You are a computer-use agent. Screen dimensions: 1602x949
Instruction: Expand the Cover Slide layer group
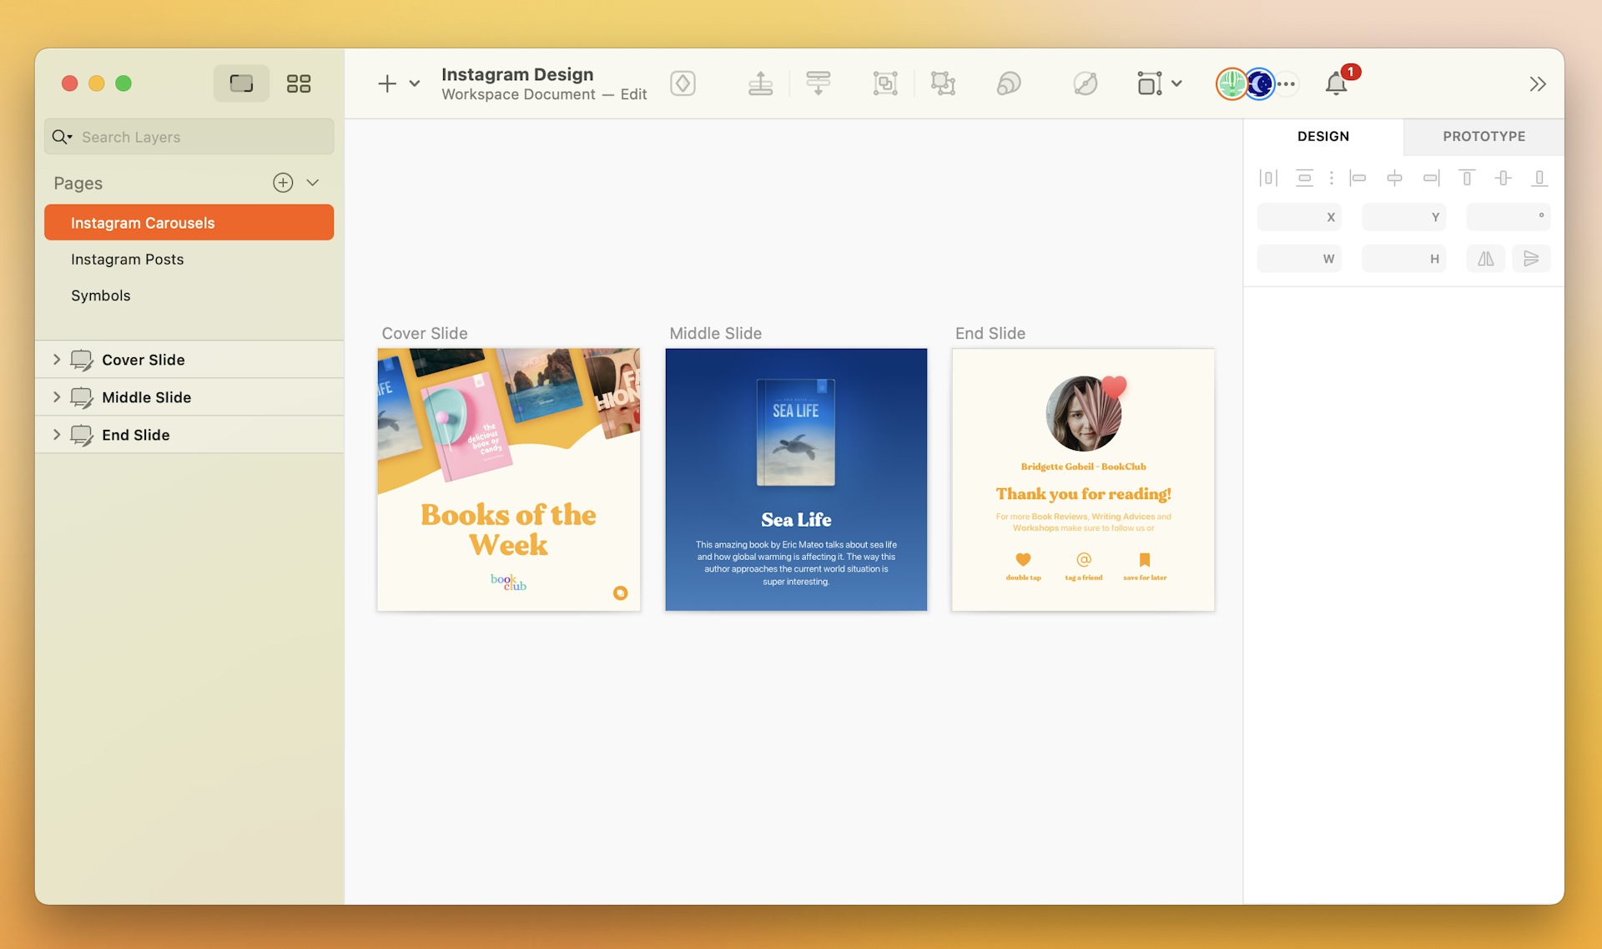pyautogui.click(x=57, y=360)
